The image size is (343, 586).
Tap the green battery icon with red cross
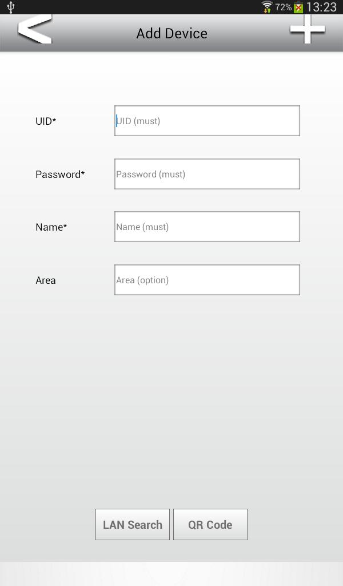click(298, 7)
